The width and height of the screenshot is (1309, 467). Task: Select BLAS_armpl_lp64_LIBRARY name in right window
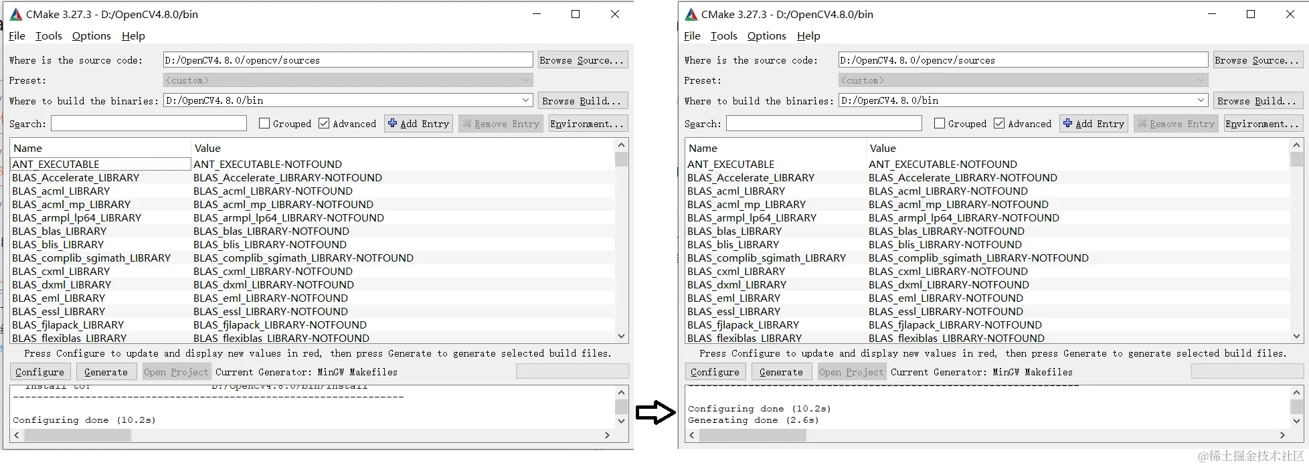coord(752,218)
